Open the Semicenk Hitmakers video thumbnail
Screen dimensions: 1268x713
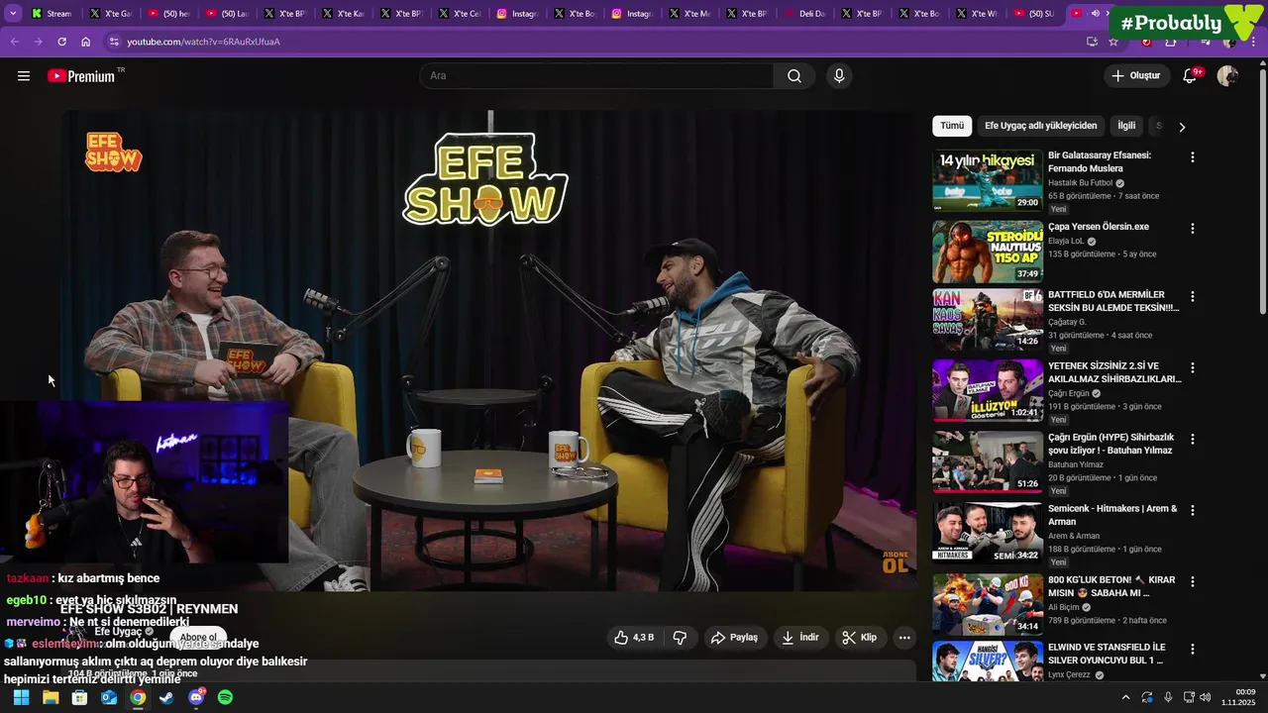pos(988,533)
